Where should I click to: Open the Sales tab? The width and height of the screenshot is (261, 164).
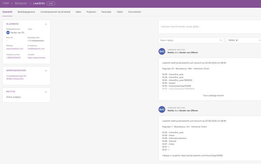(78, 12)
